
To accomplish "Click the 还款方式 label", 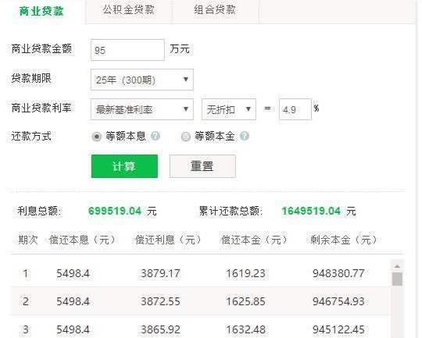I will (x=31, y=136).
